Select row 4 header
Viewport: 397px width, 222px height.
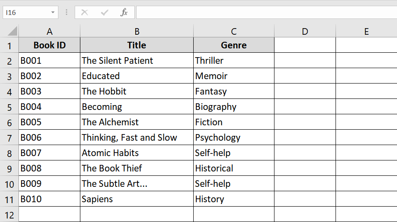(9, 91)
